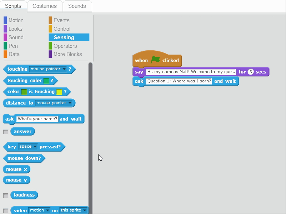Pick the yellow swatch in 'color is touching'
This screenshot has width=286, height=214.
(59, 92)
